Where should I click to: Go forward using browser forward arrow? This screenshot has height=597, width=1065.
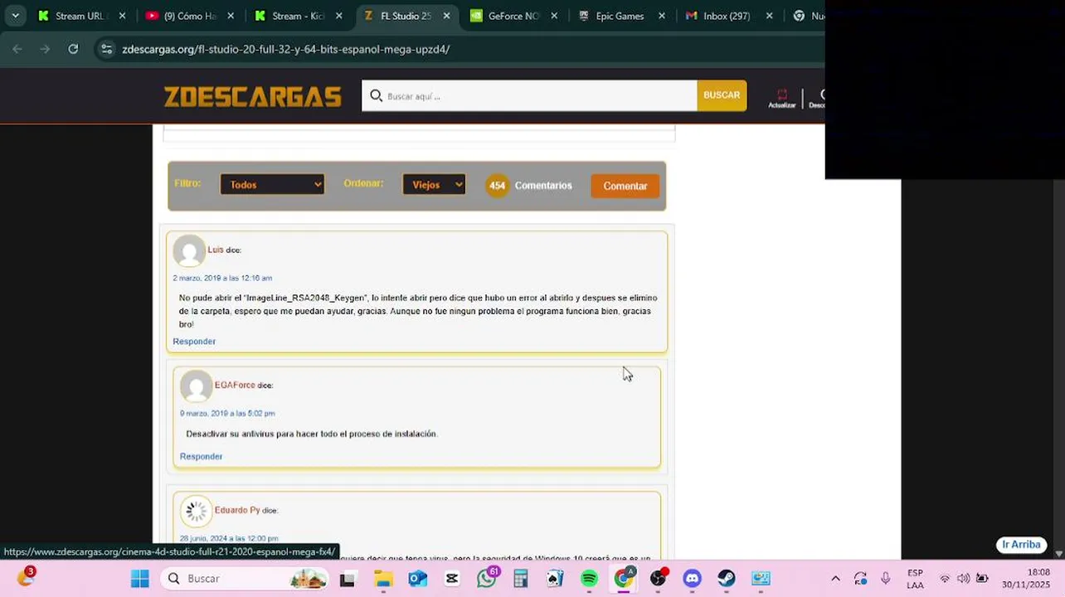click(x=45, y=49)
